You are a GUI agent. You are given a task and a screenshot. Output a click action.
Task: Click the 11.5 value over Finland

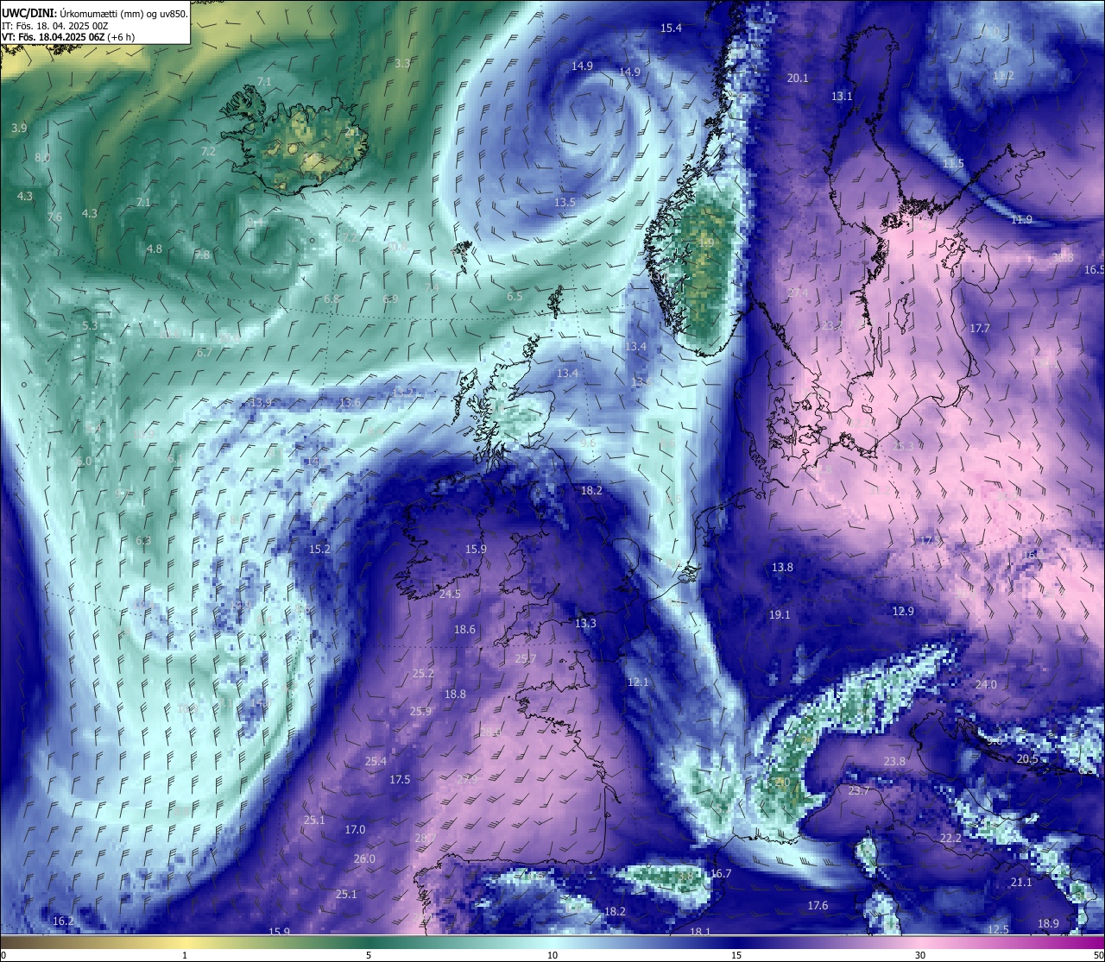[953, 164]
